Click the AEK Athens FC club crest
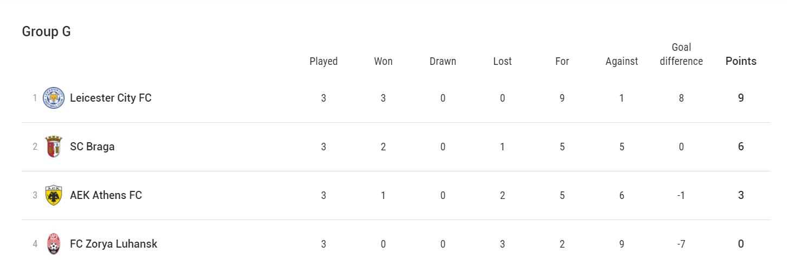This screenshot has width=787, height=279. pyautogui.click(x=54, y=195)
